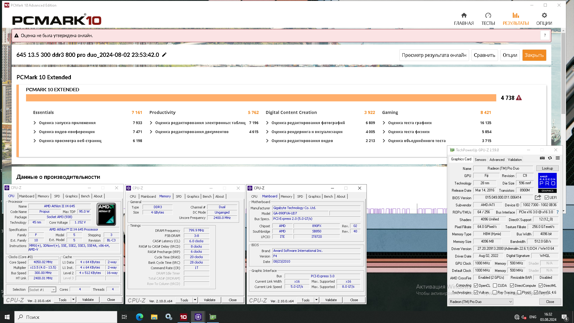
Task: Toggle the DirectCompute checkbox in GPU-Z
Action: [512, 286]
